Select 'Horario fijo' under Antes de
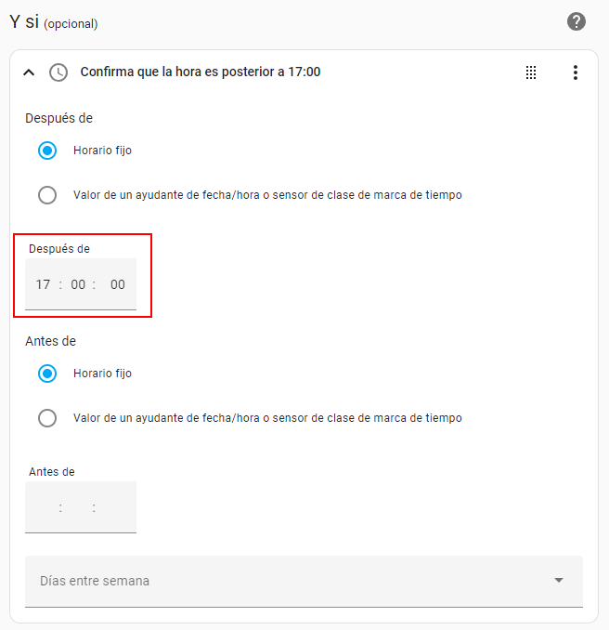This screenshot has width=609, height=630. pos(47,374)
